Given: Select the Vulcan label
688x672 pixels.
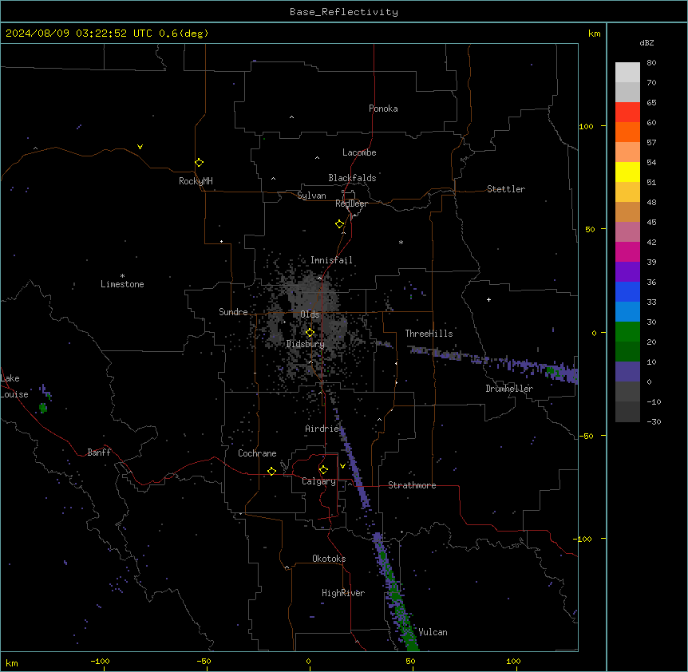Looking at the screenshot, I should [433, 632].
